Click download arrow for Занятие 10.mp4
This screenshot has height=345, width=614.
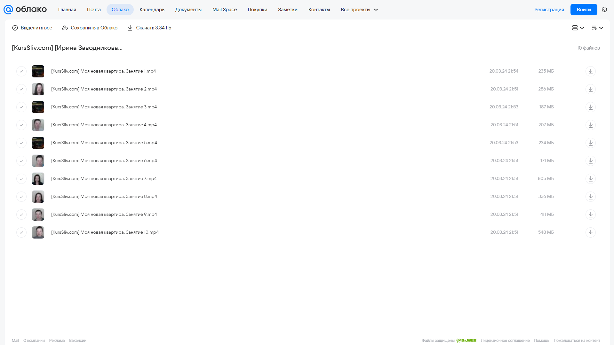[590, 232]
